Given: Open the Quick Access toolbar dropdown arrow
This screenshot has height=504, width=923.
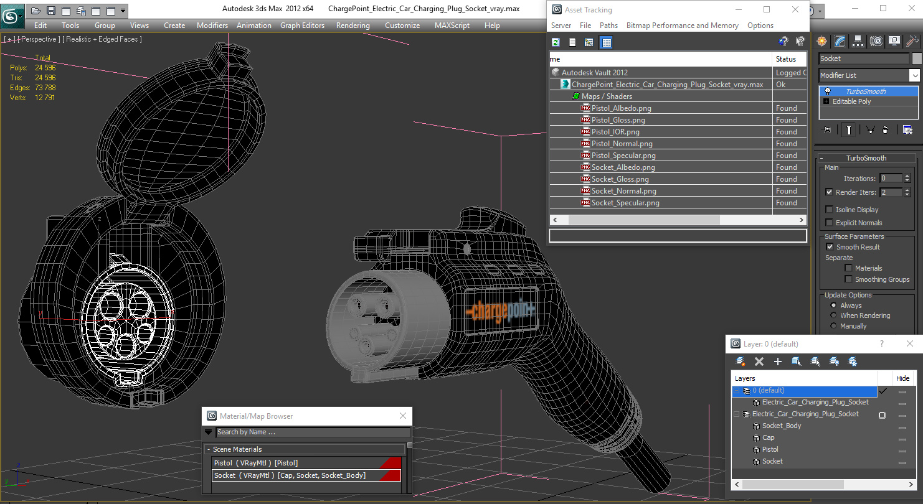Looking at the screenshot, I should pos(123,11).
